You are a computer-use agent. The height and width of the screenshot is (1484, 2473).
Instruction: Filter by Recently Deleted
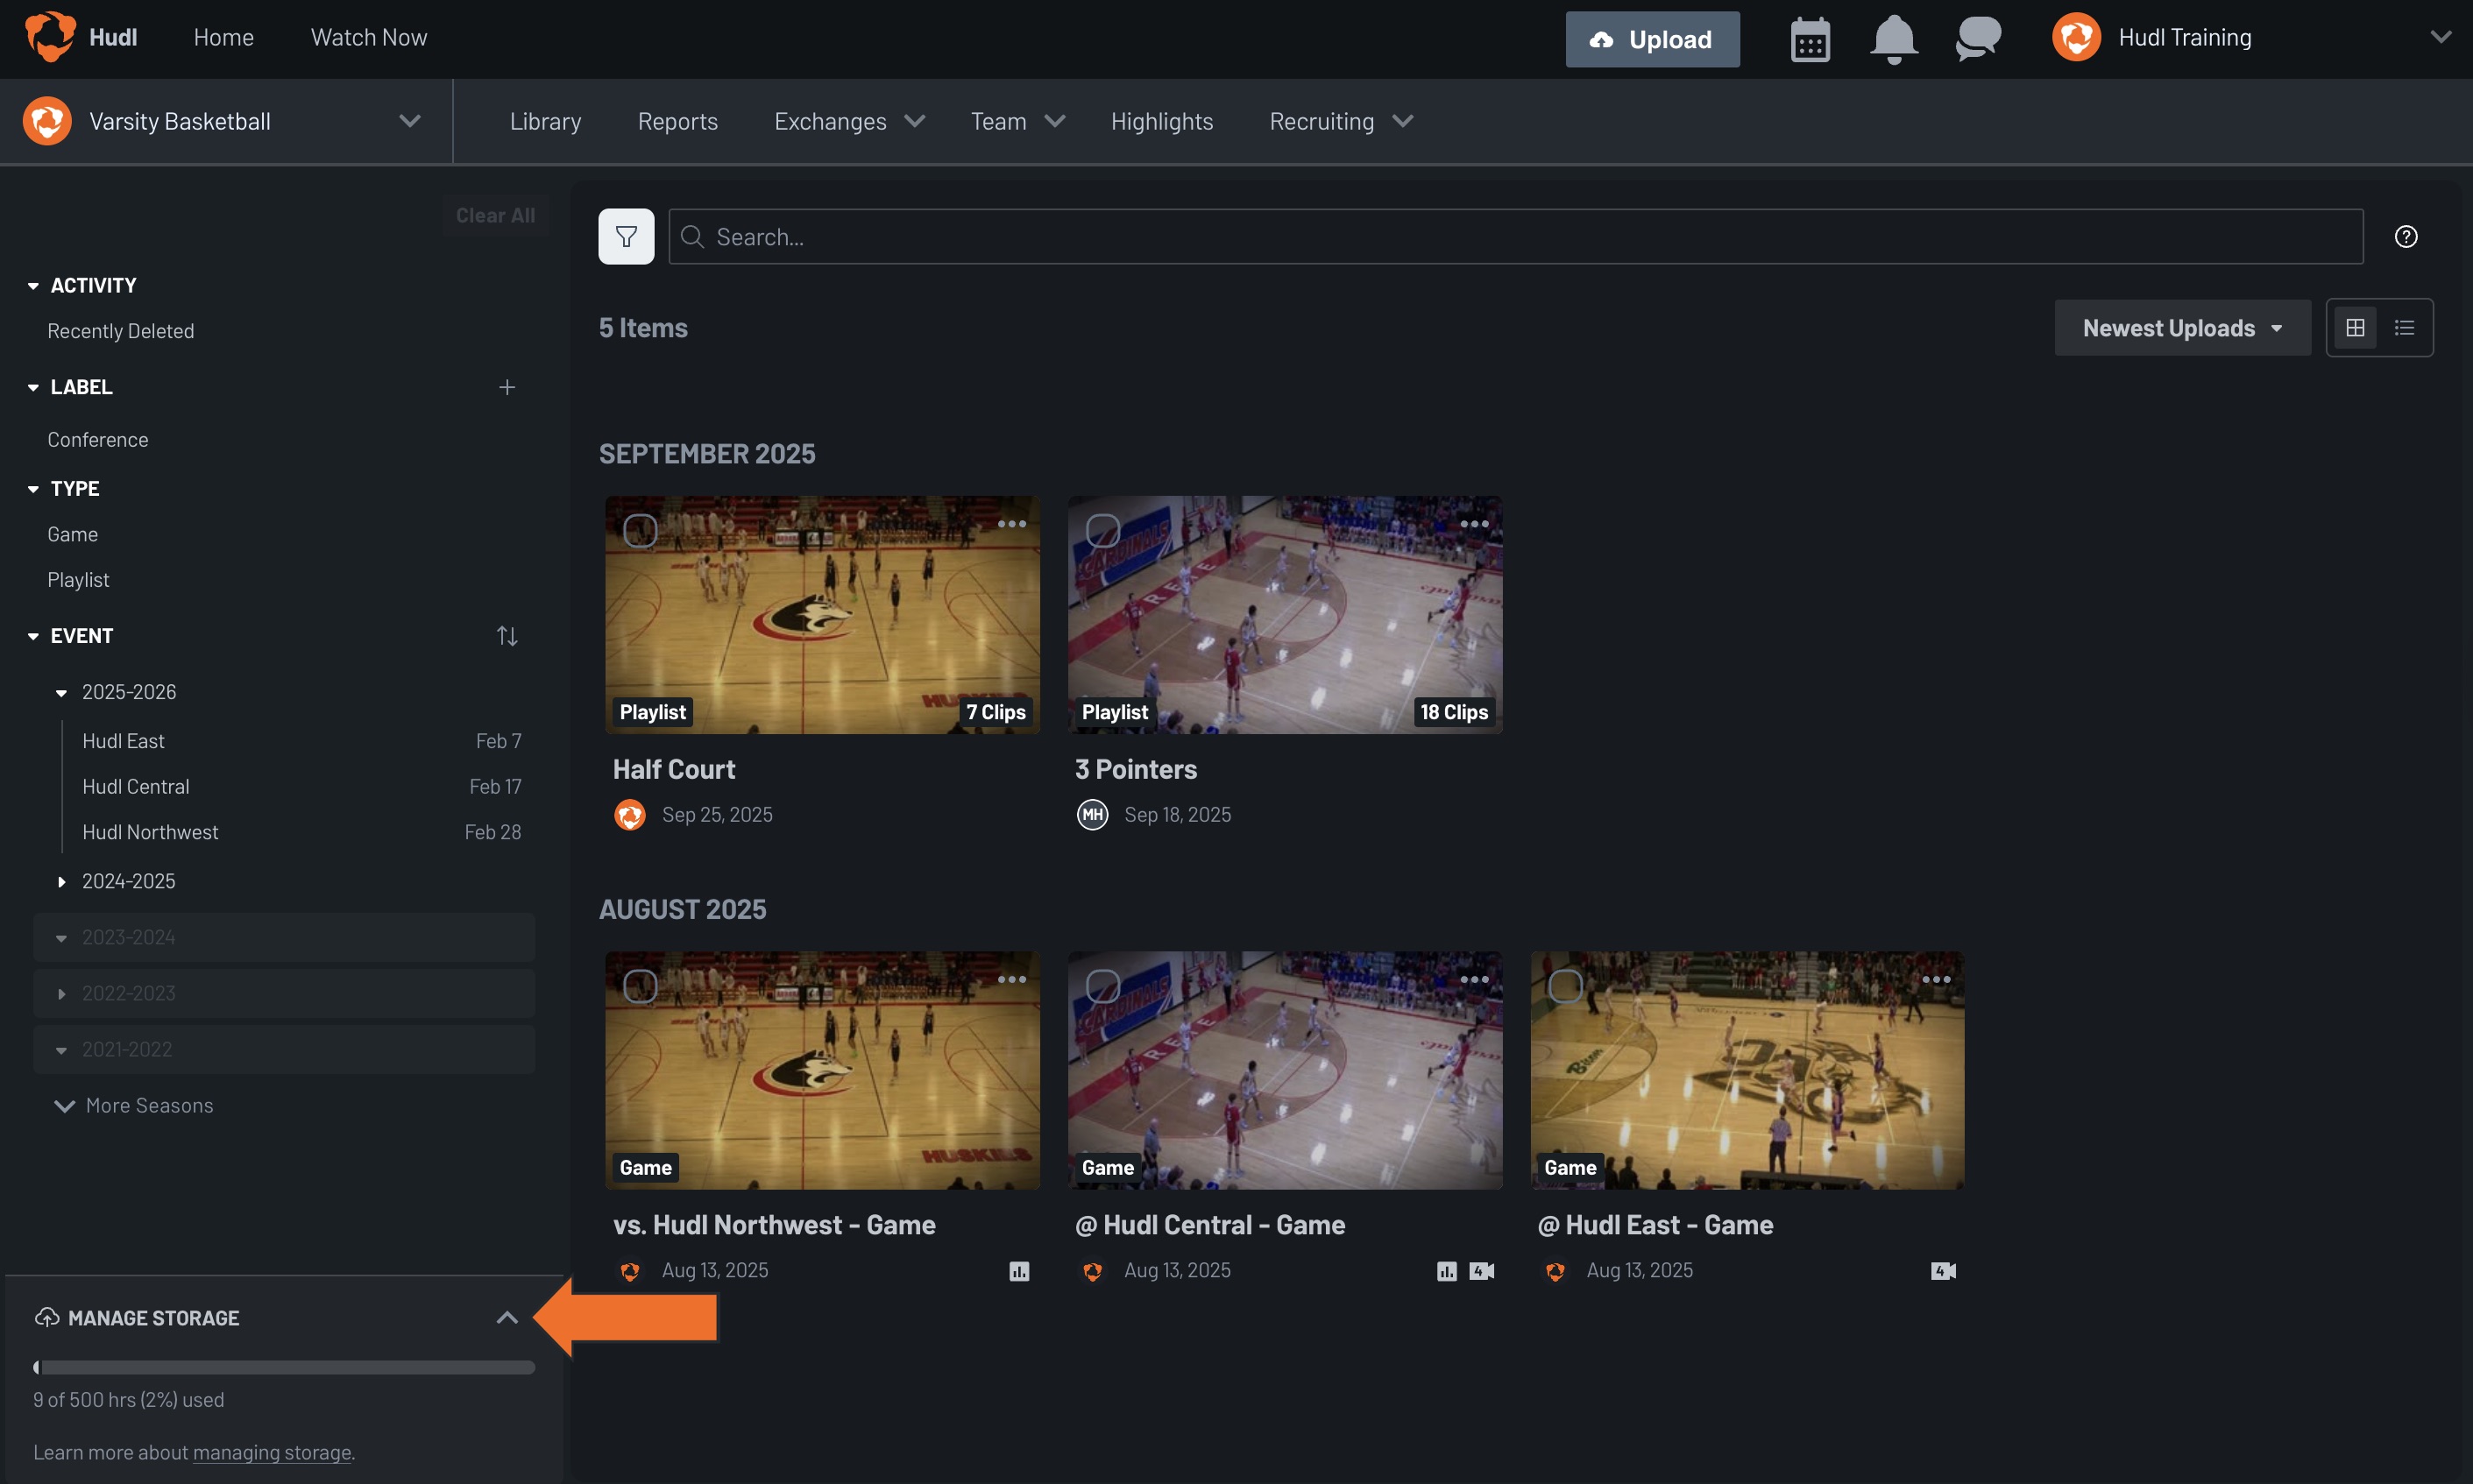121,331
